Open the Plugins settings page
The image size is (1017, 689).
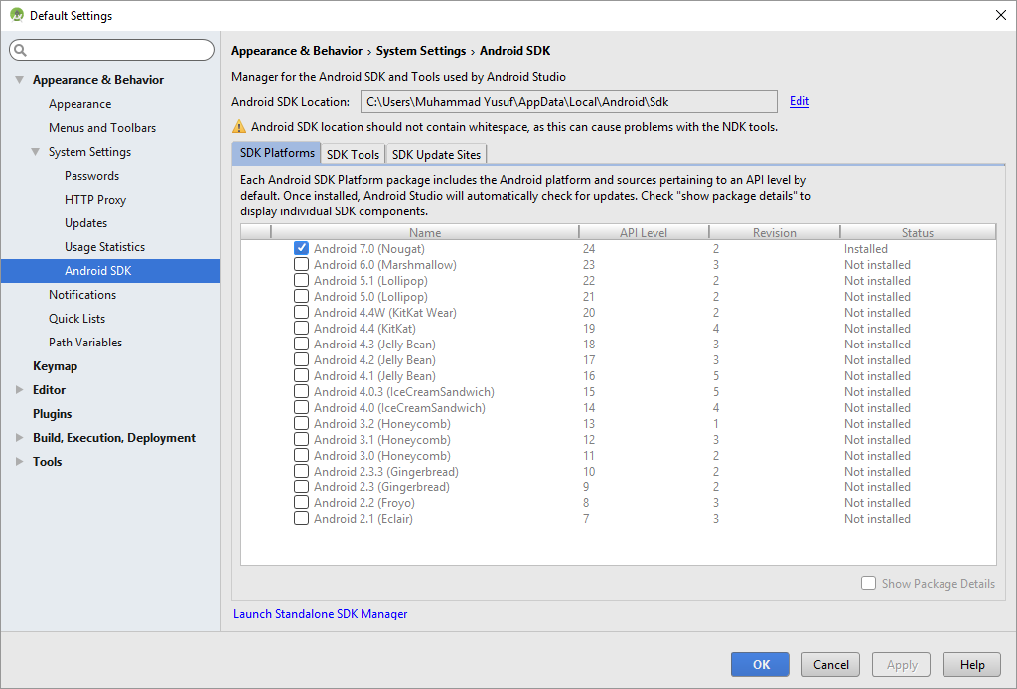[53, 414]
